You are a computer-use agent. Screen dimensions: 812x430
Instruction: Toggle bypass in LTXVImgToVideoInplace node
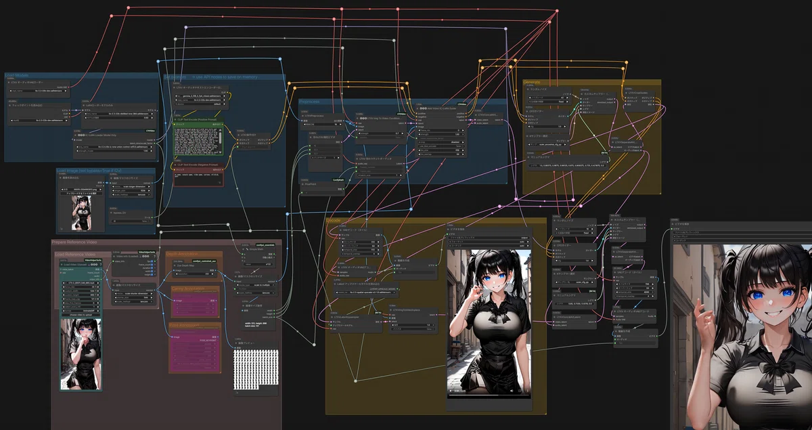click(413, 329)
